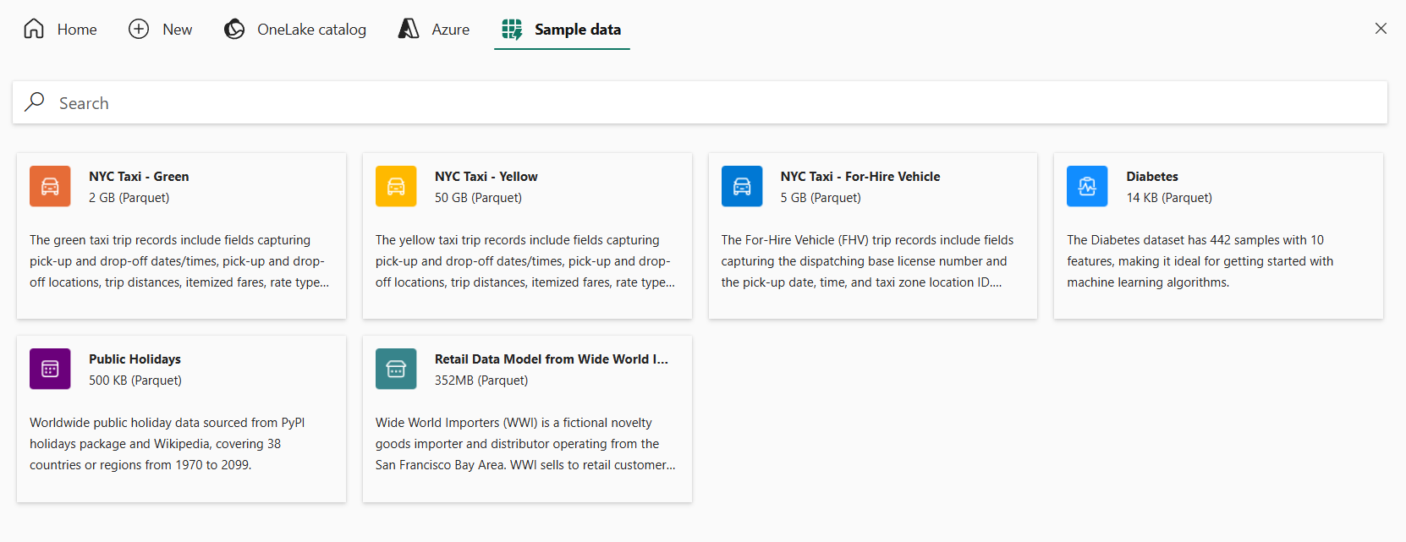This screenshot has width=1406, height=542.
Task: Click the 2 GB (Parquet) size label
Action: [129, 198]
